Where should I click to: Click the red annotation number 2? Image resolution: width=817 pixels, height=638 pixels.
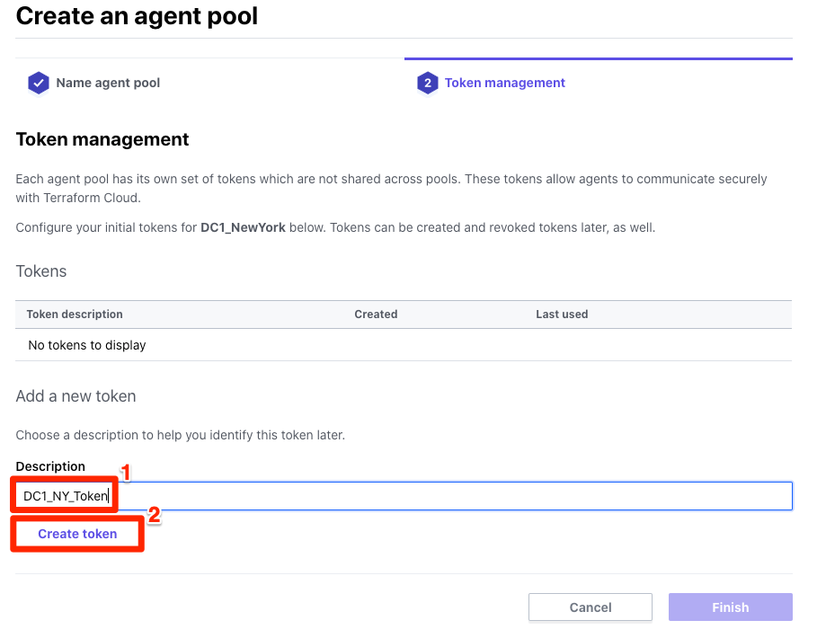154,515
